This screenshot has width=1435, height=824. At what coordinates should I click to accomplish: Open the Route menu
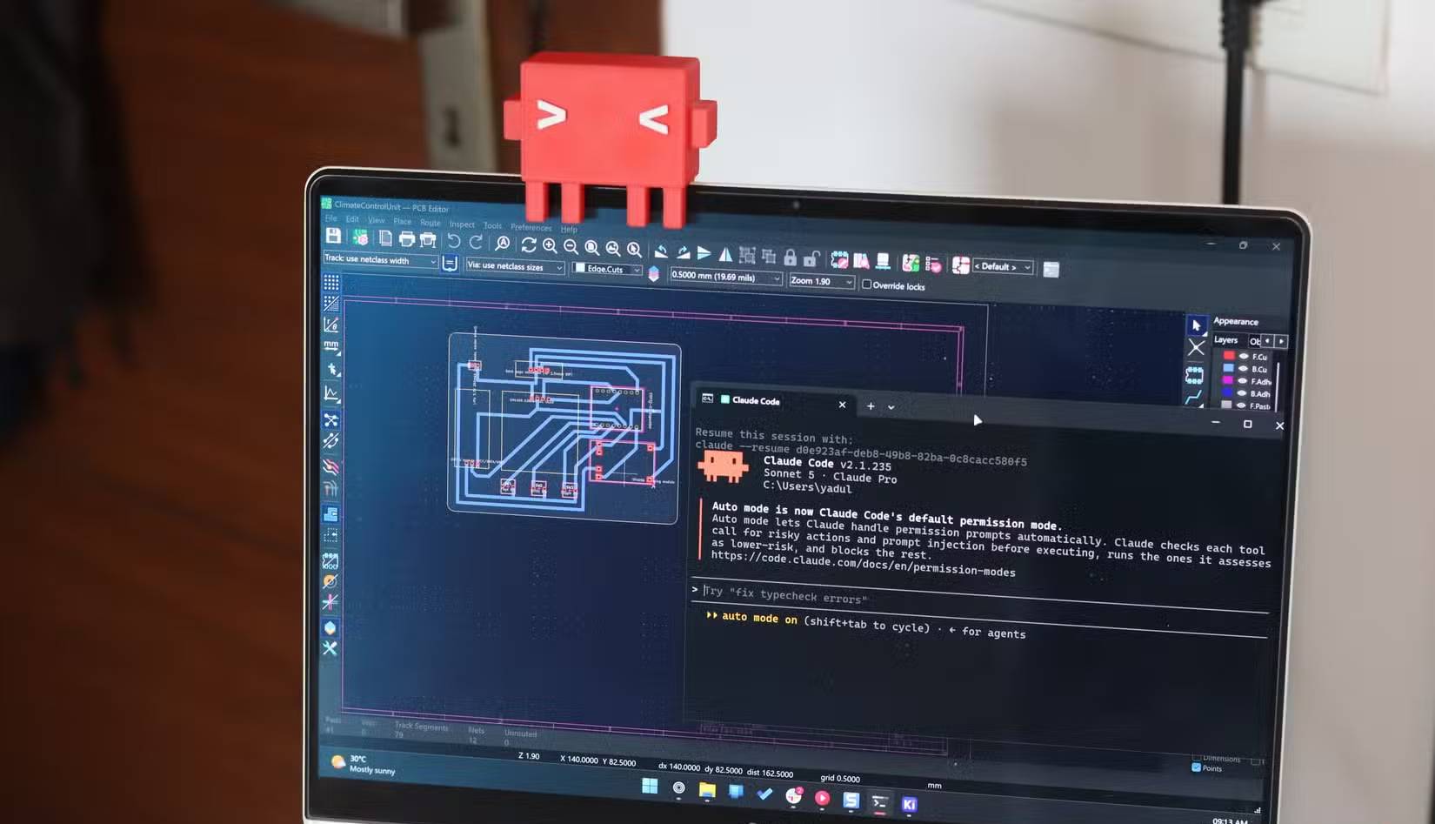pyautogui.click(x=430, y=223)
